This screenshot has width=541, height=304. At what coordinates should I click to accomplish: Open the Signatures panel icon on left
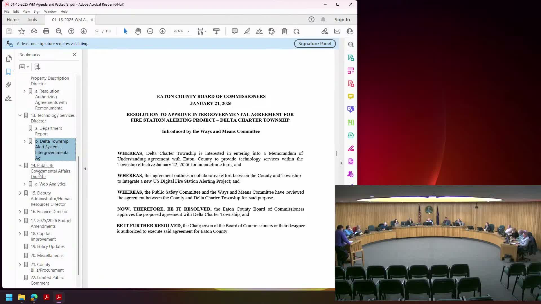[x=9, y=98]
